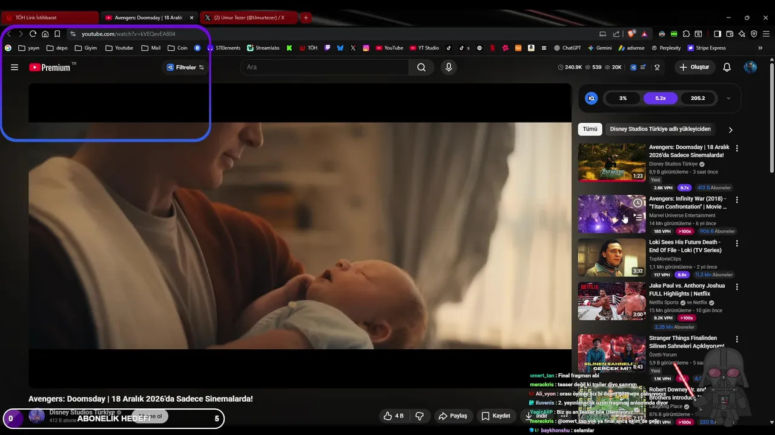Image resolution: width=775 pixels, height=435 pixels.
Task: Navigate back with browser back arrow
Action: pyautogui.click(x=9, y=34)
